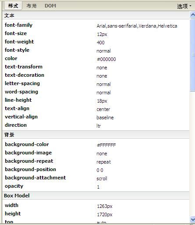Open the 选项 dropdown menu
The image size is (195, 225).
(x=184, y=6)
